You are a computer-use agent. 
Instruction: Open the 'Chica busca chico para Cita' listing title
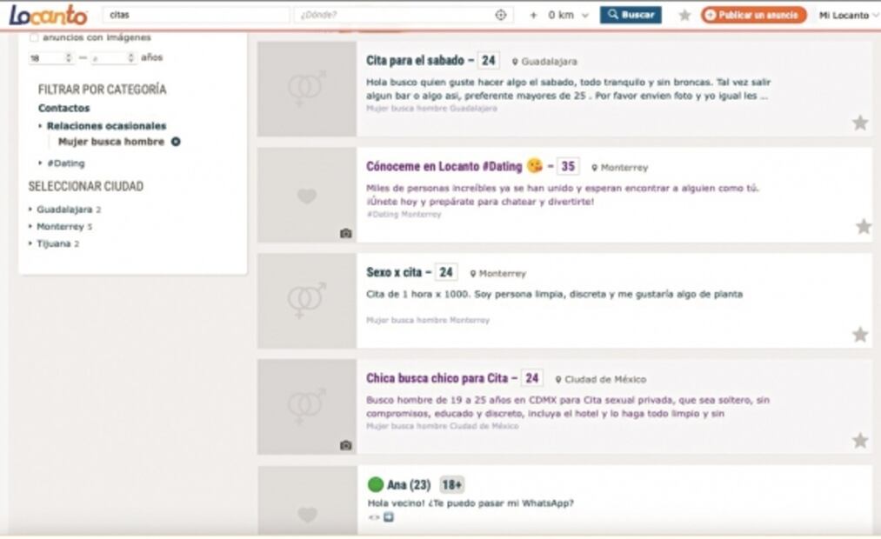pos(437,378)
